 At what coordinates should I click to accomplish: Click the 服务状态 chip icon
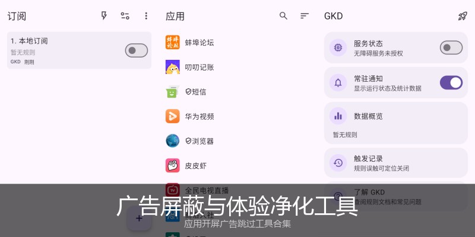(338, 47)
